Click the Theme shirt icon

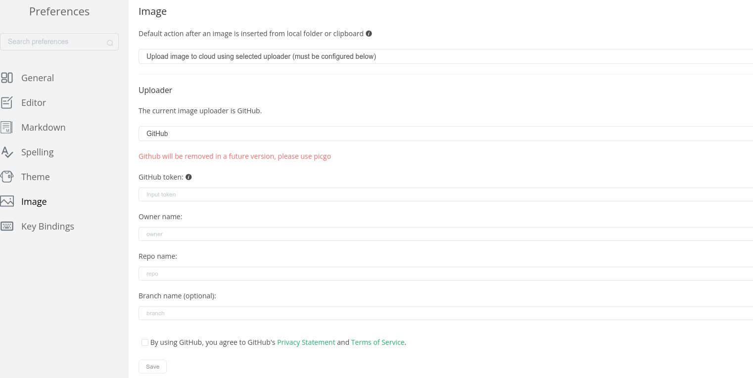tap(7, 177)
